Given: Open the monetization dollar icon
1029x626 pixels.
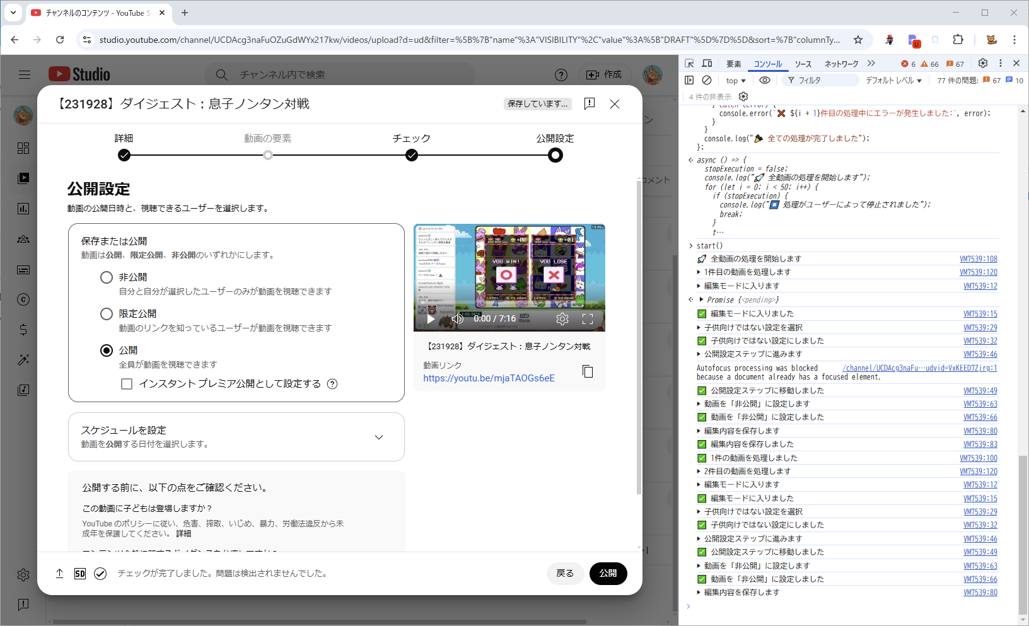Looking at the screenshot, I should (x=23, y=328).
